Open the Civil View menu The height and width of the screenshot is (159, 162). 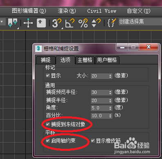point(101,11)
